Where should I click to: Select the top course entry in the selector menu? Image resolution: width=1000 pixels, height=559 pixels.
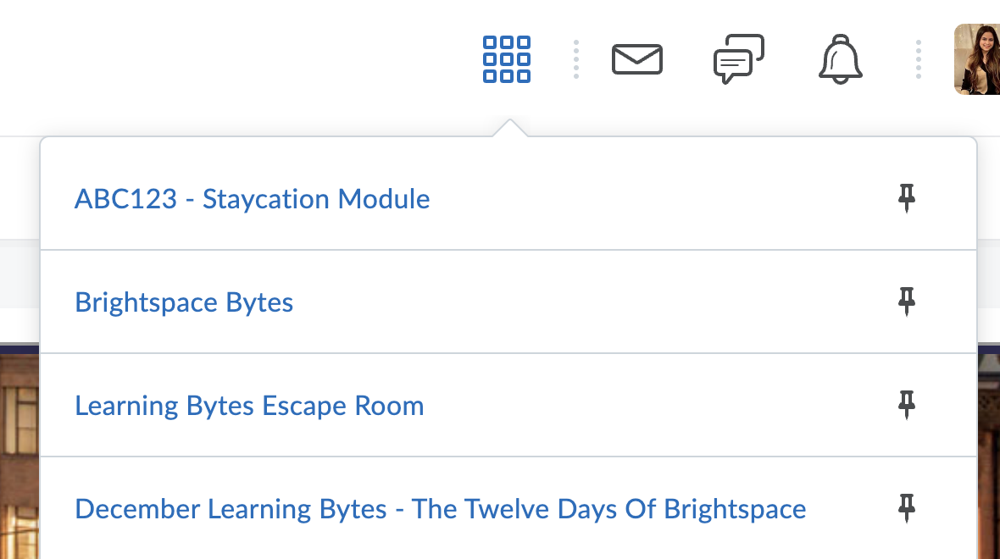pos(252,198)
